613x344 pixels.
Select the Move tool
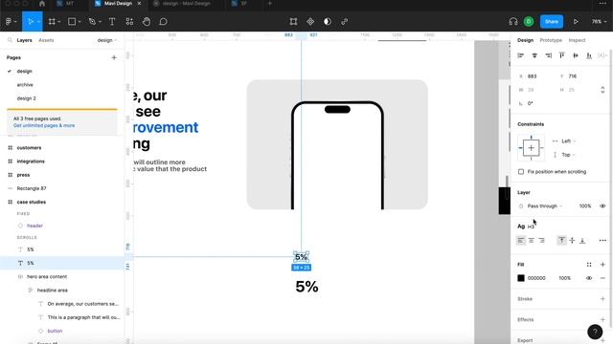[x=30, y=21]
